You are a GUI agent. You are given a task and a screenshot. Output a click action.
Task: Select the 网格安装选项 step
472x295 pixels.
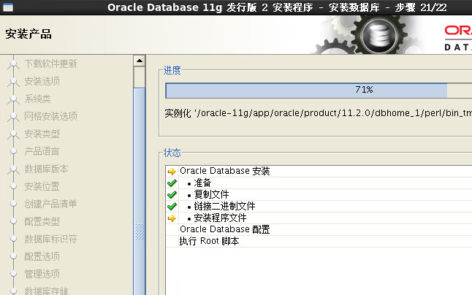pyautogui.click(x=50, y=116)
